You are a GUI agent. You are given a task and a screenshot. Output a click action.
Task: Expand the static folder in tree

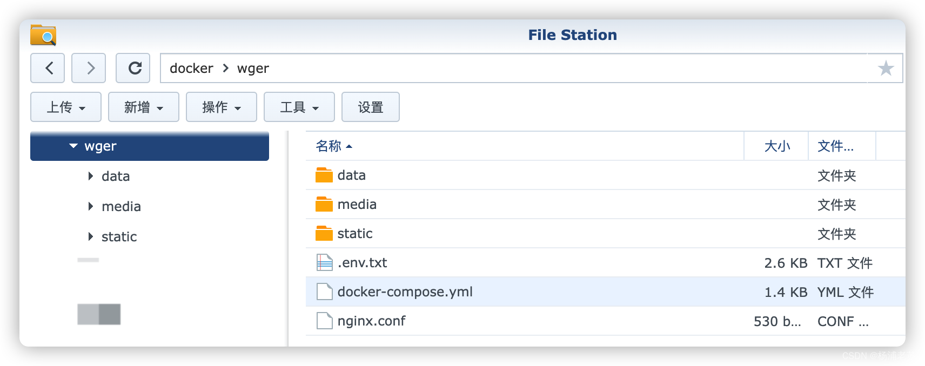tap(91, 236)
